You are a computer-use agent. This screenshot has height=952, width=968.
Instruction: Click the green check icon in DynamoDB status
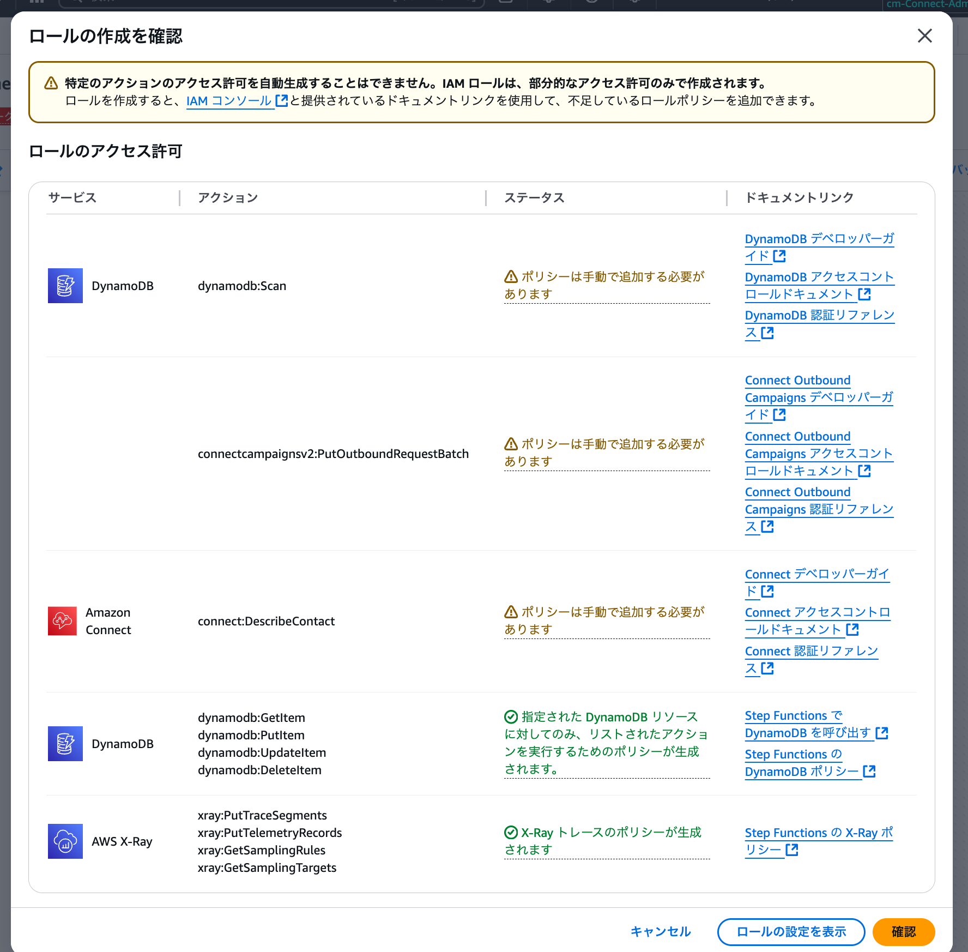[511, 716]
